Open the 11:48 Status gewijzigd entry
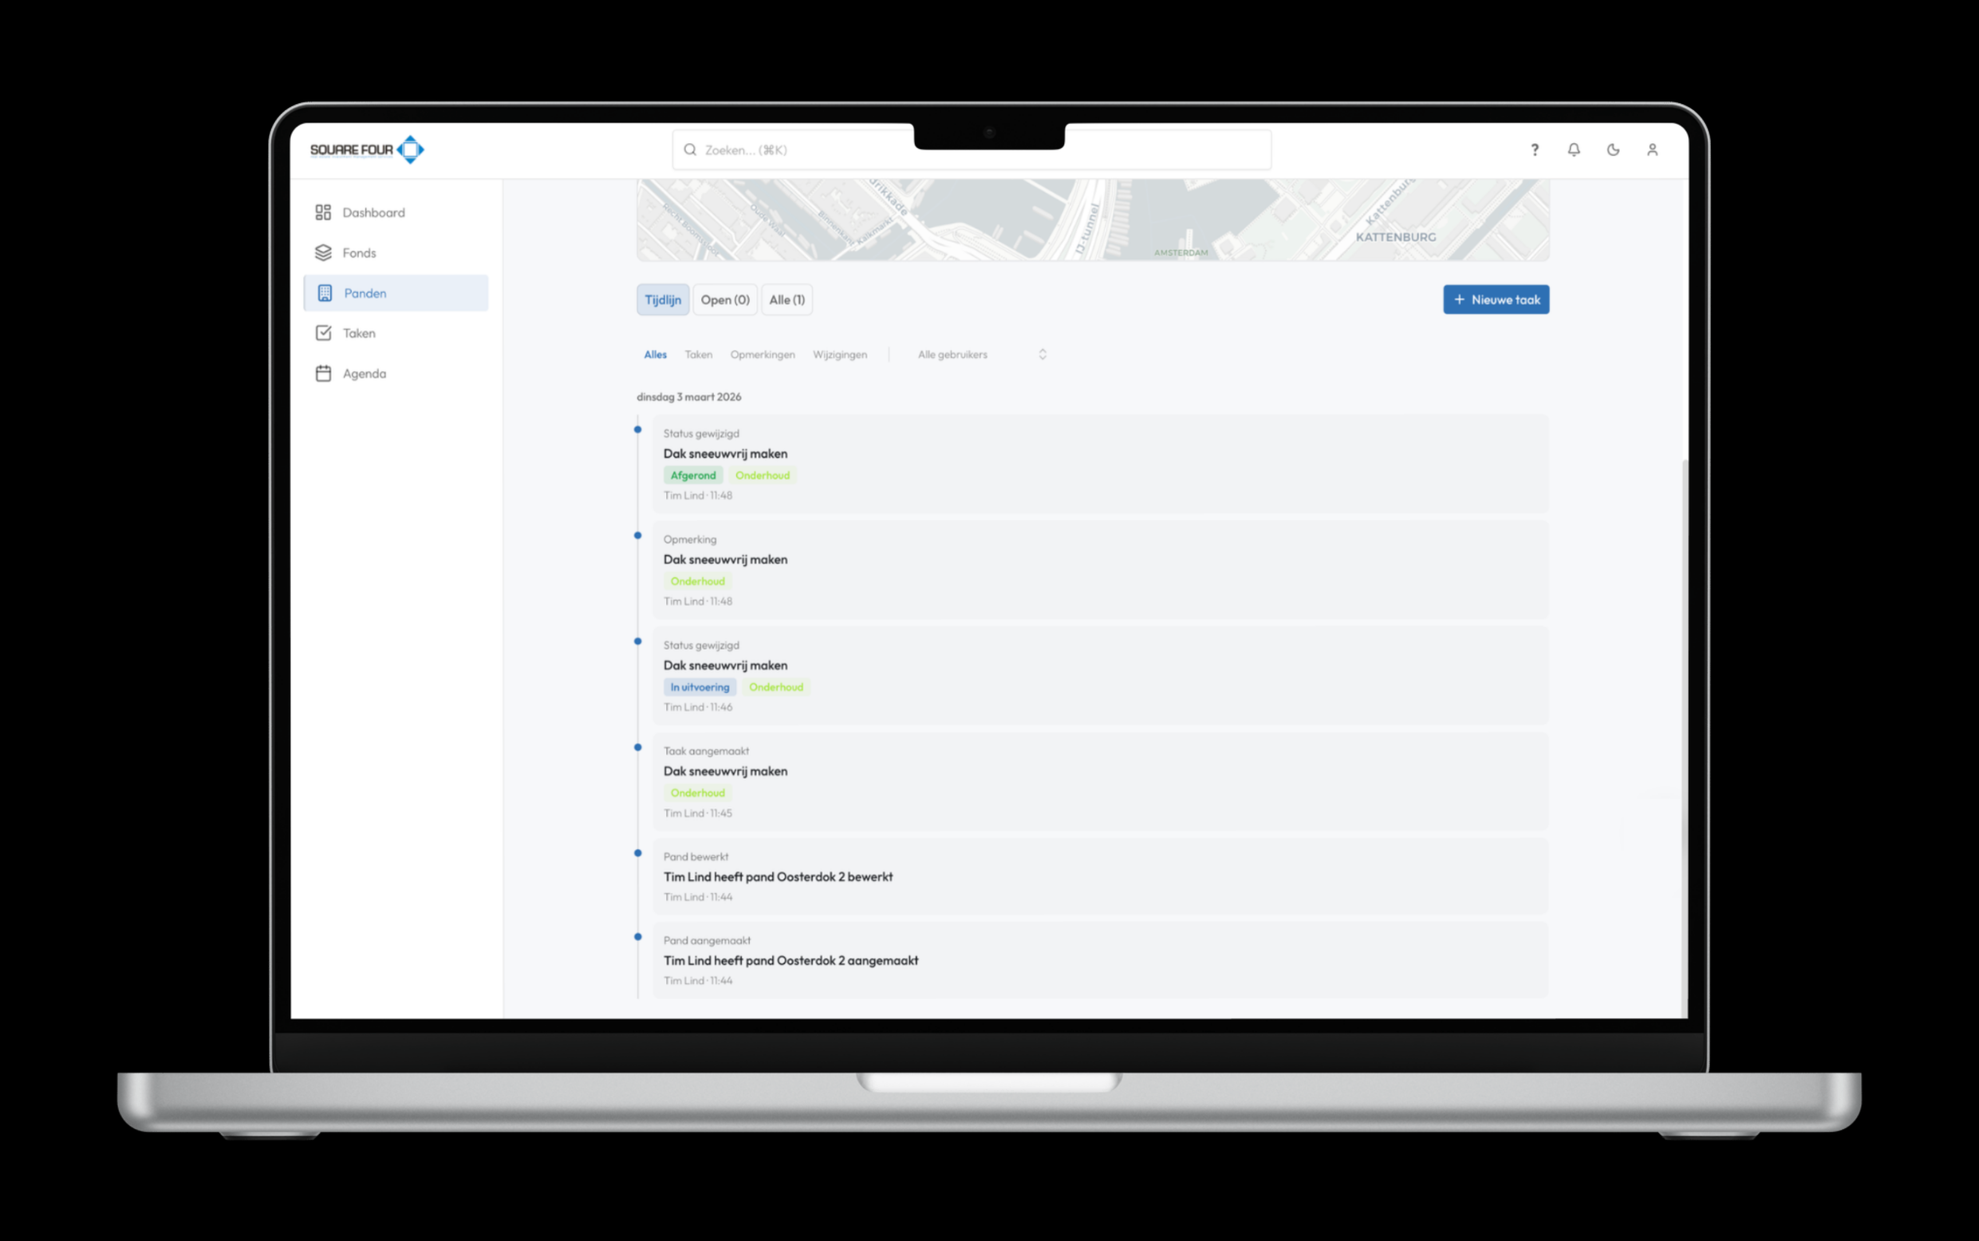Screen dimensions: 1979x1241 [x=1100, y=465]
